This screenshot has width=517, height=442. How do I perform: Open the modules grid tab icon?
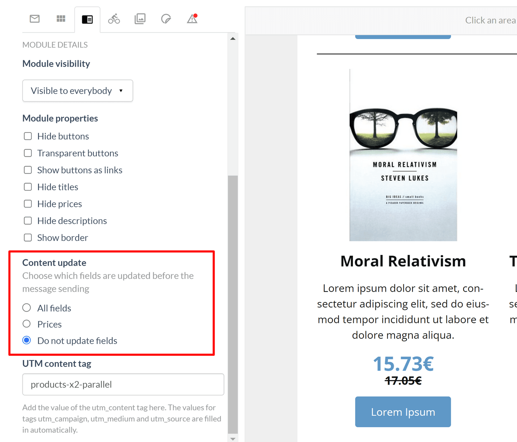click(61, 19)
